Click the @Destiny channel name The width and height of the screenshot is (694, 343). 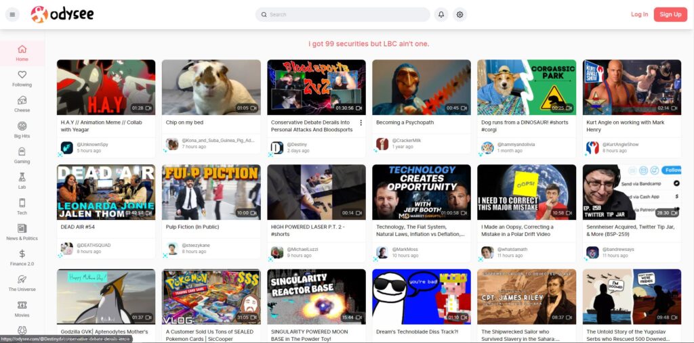(x=297, y=145)
